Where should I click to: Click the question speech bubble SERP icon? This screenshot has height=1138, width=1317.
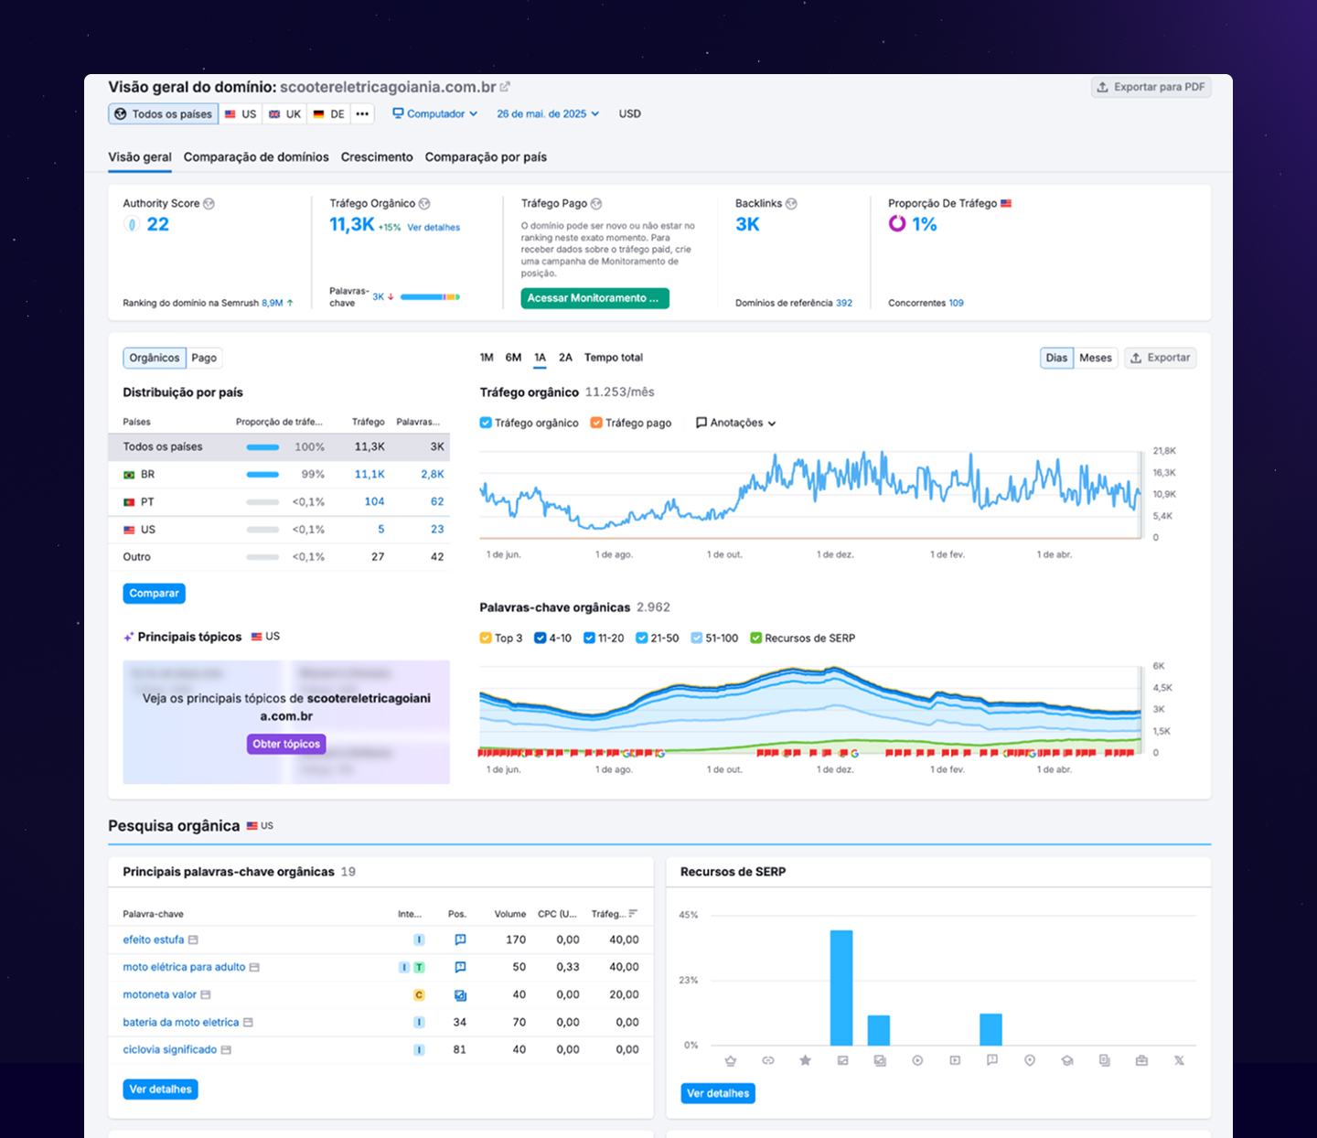pos(992,1061)
